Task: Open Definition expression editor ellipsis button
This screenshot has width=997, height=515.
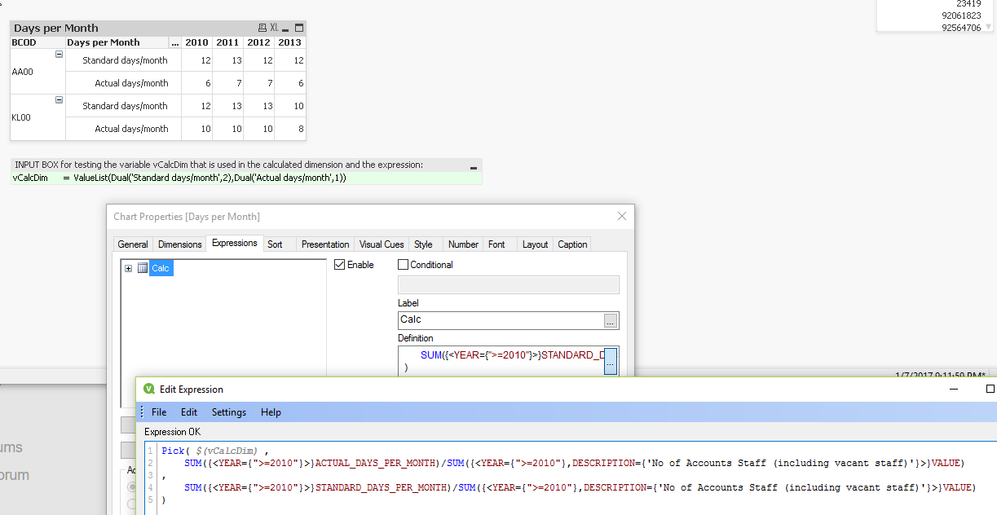Action: click(x=611, y=362)
